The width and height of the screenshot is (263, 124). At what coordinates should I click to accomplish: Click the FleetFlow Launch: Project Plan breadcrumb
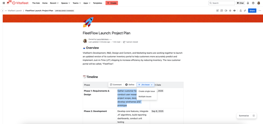click(x=39, y=11)
